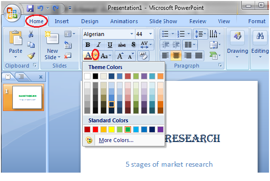270x181 pixels.
Task: Toggle Italic text formatting
Action: (99, 45)
